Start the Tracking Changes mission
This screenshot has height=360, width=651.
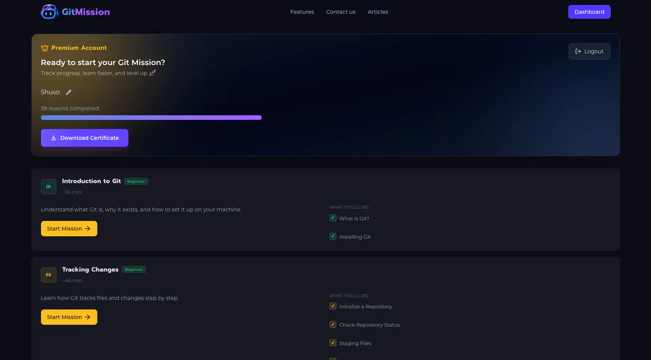tap(69, 317)
